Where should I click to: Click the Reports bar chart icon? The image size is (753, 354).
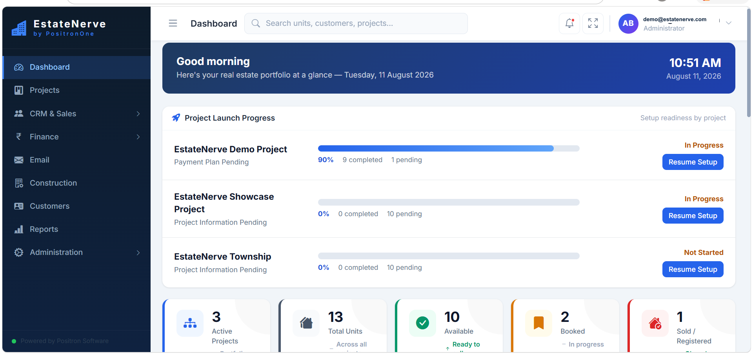tap(19, 229)
